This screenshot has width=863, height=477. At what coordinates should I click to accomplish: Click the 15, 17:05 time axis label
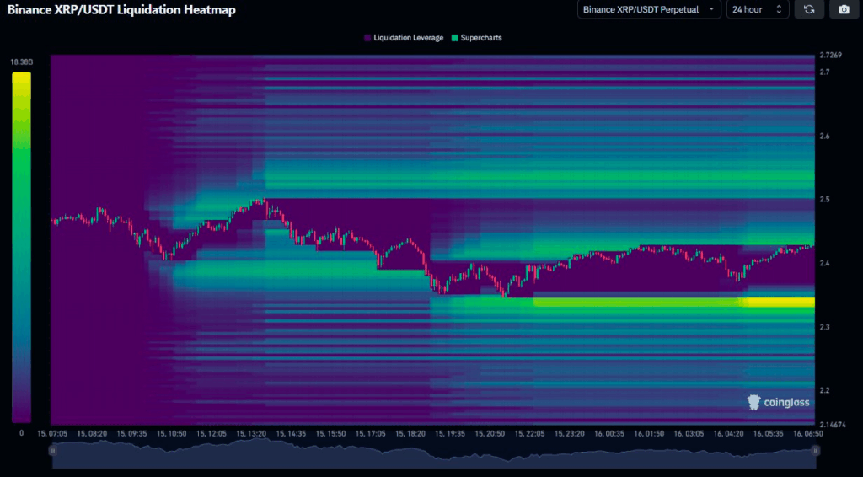[x=371, y=433]
